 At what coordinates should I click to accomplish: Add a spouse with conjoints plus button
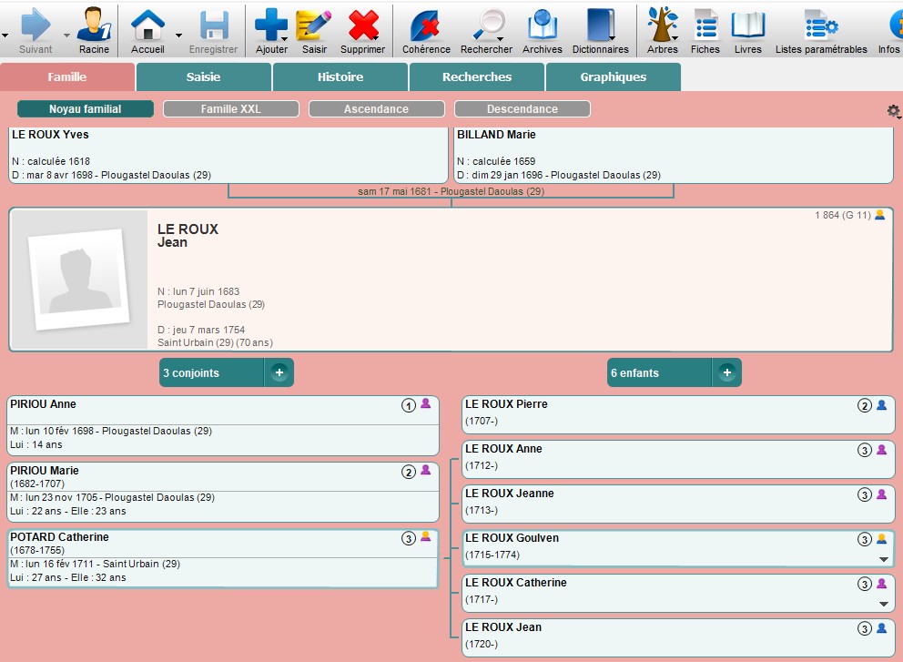click(x=279, y=372)
